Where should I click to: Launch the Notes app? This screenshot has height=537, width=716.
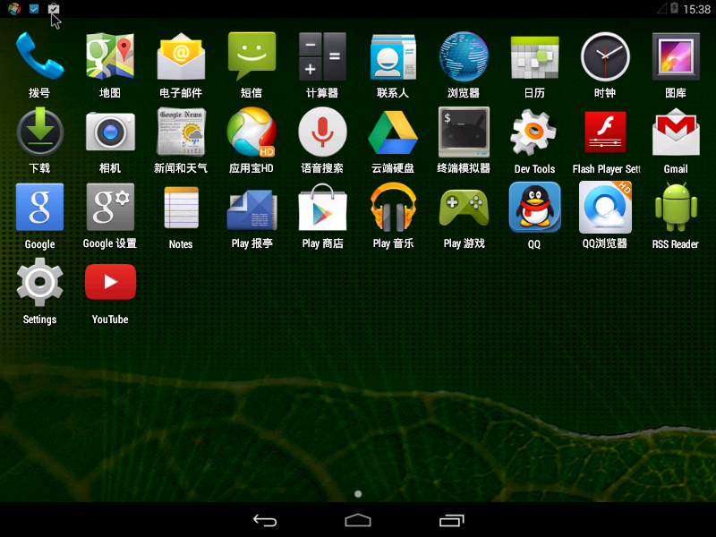[x=182, y=208]
